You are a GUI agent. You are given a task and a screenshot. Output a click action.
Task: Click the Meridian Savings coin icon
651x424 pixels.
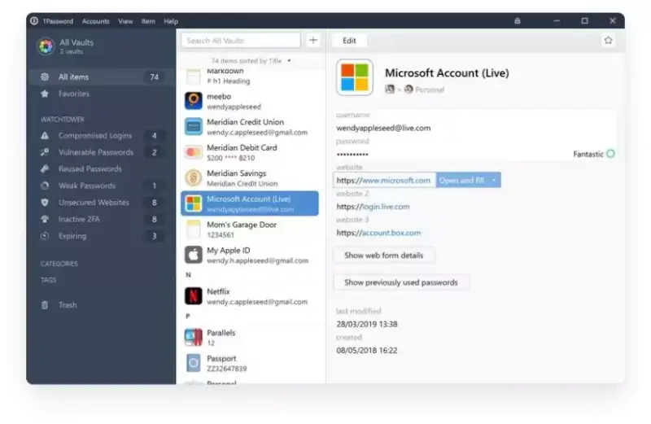tap(193, 177)
